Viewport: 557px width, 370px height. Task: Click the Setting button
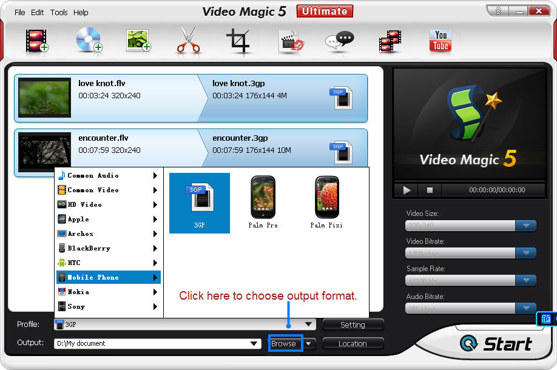pos(353,325)
